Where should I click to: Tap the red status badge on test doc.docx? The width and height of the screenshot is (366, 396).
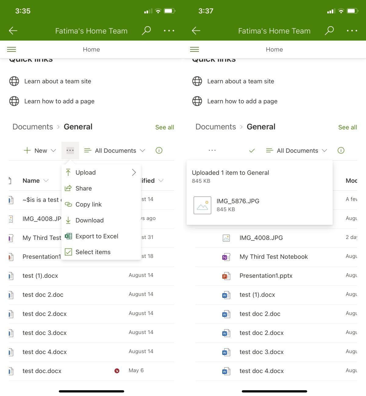coord(117,371)
